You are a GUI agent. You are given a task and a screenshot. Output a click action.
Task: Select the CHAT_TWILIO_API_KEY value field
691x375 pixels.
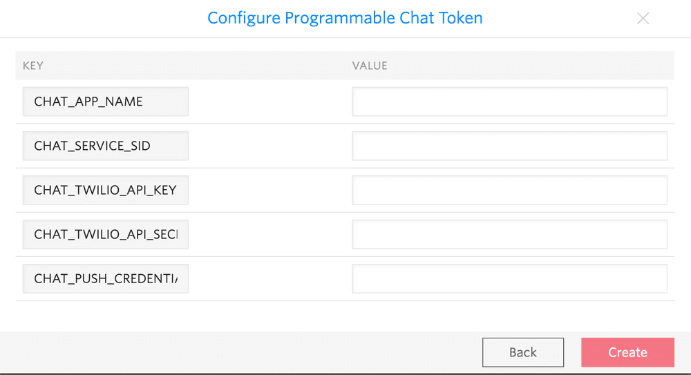click(509, 190)
